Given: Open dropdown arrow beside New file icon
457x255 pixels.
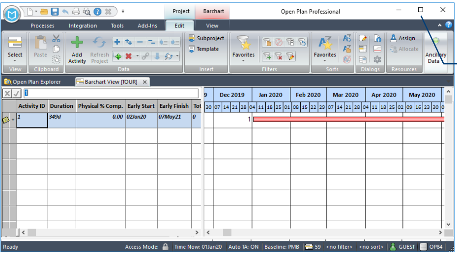Looking at the screenshot, I should [36, 12].
